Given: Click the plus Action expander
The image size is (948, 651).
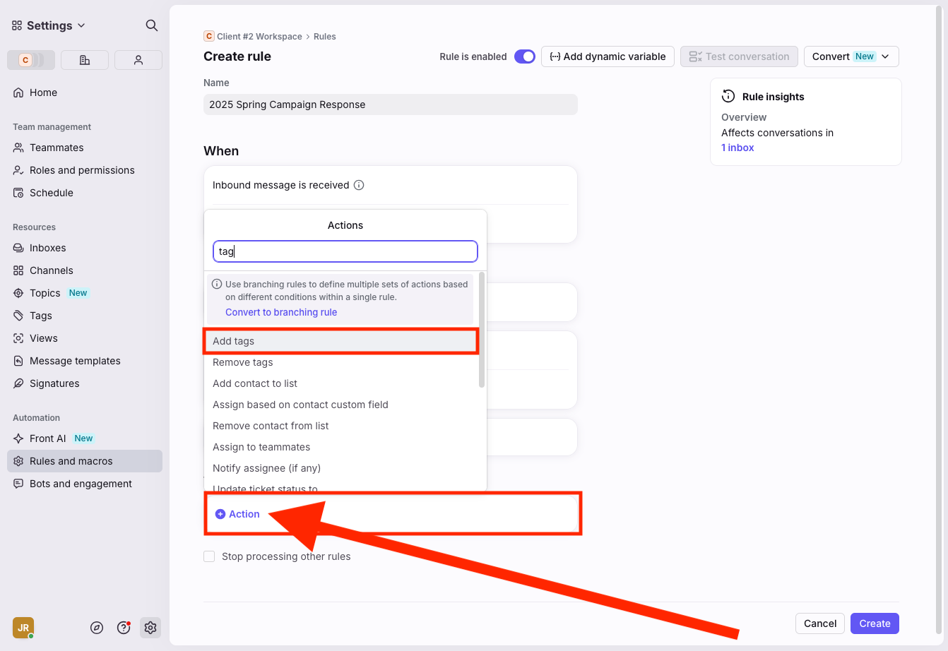Looking at the screenshot, I should [x=237, y=514].
